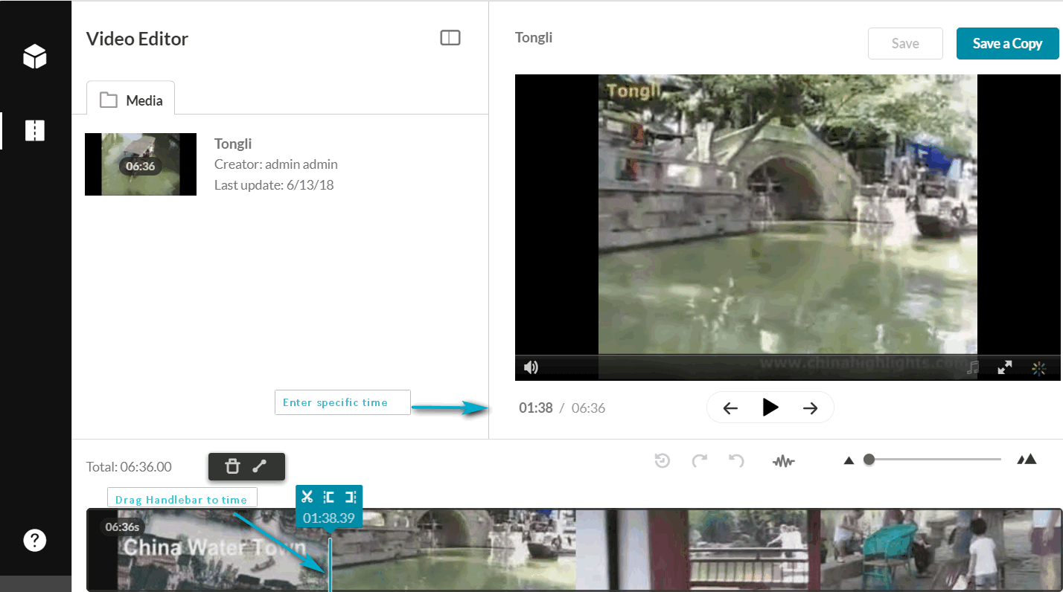Viewport: 1063px width, 592px height.
Task: Click the cube logo in the left sidebar
Action: pos(35,57)
